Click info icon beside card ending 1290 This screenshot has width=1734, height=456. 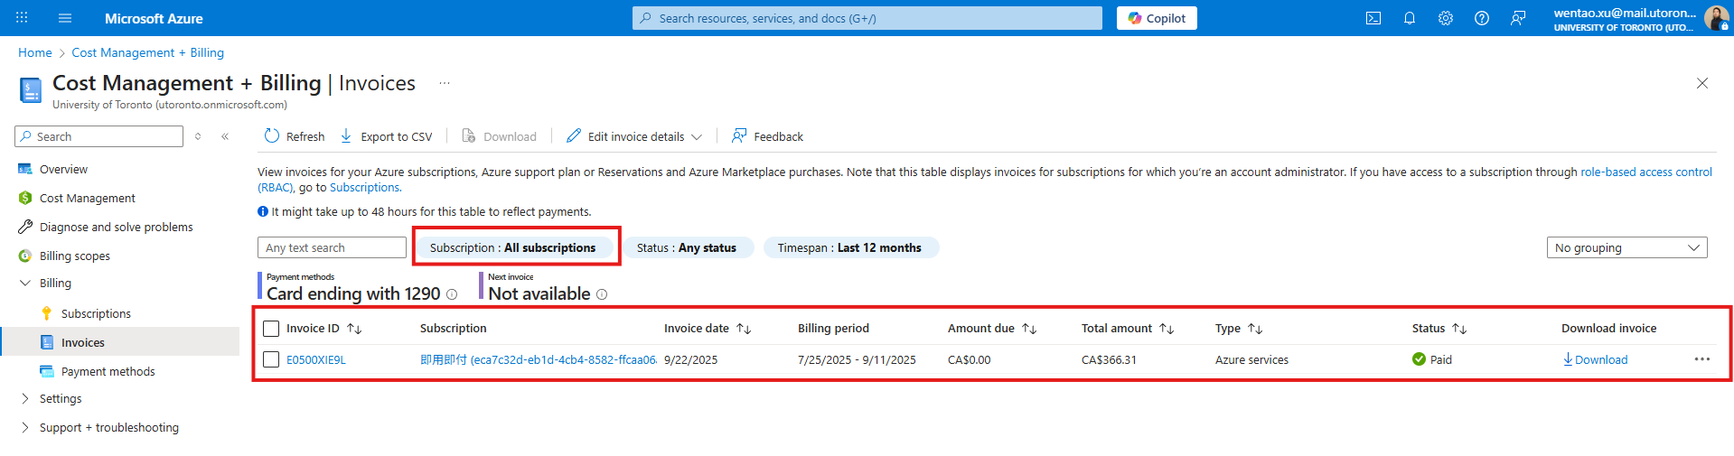click(452, 294)
